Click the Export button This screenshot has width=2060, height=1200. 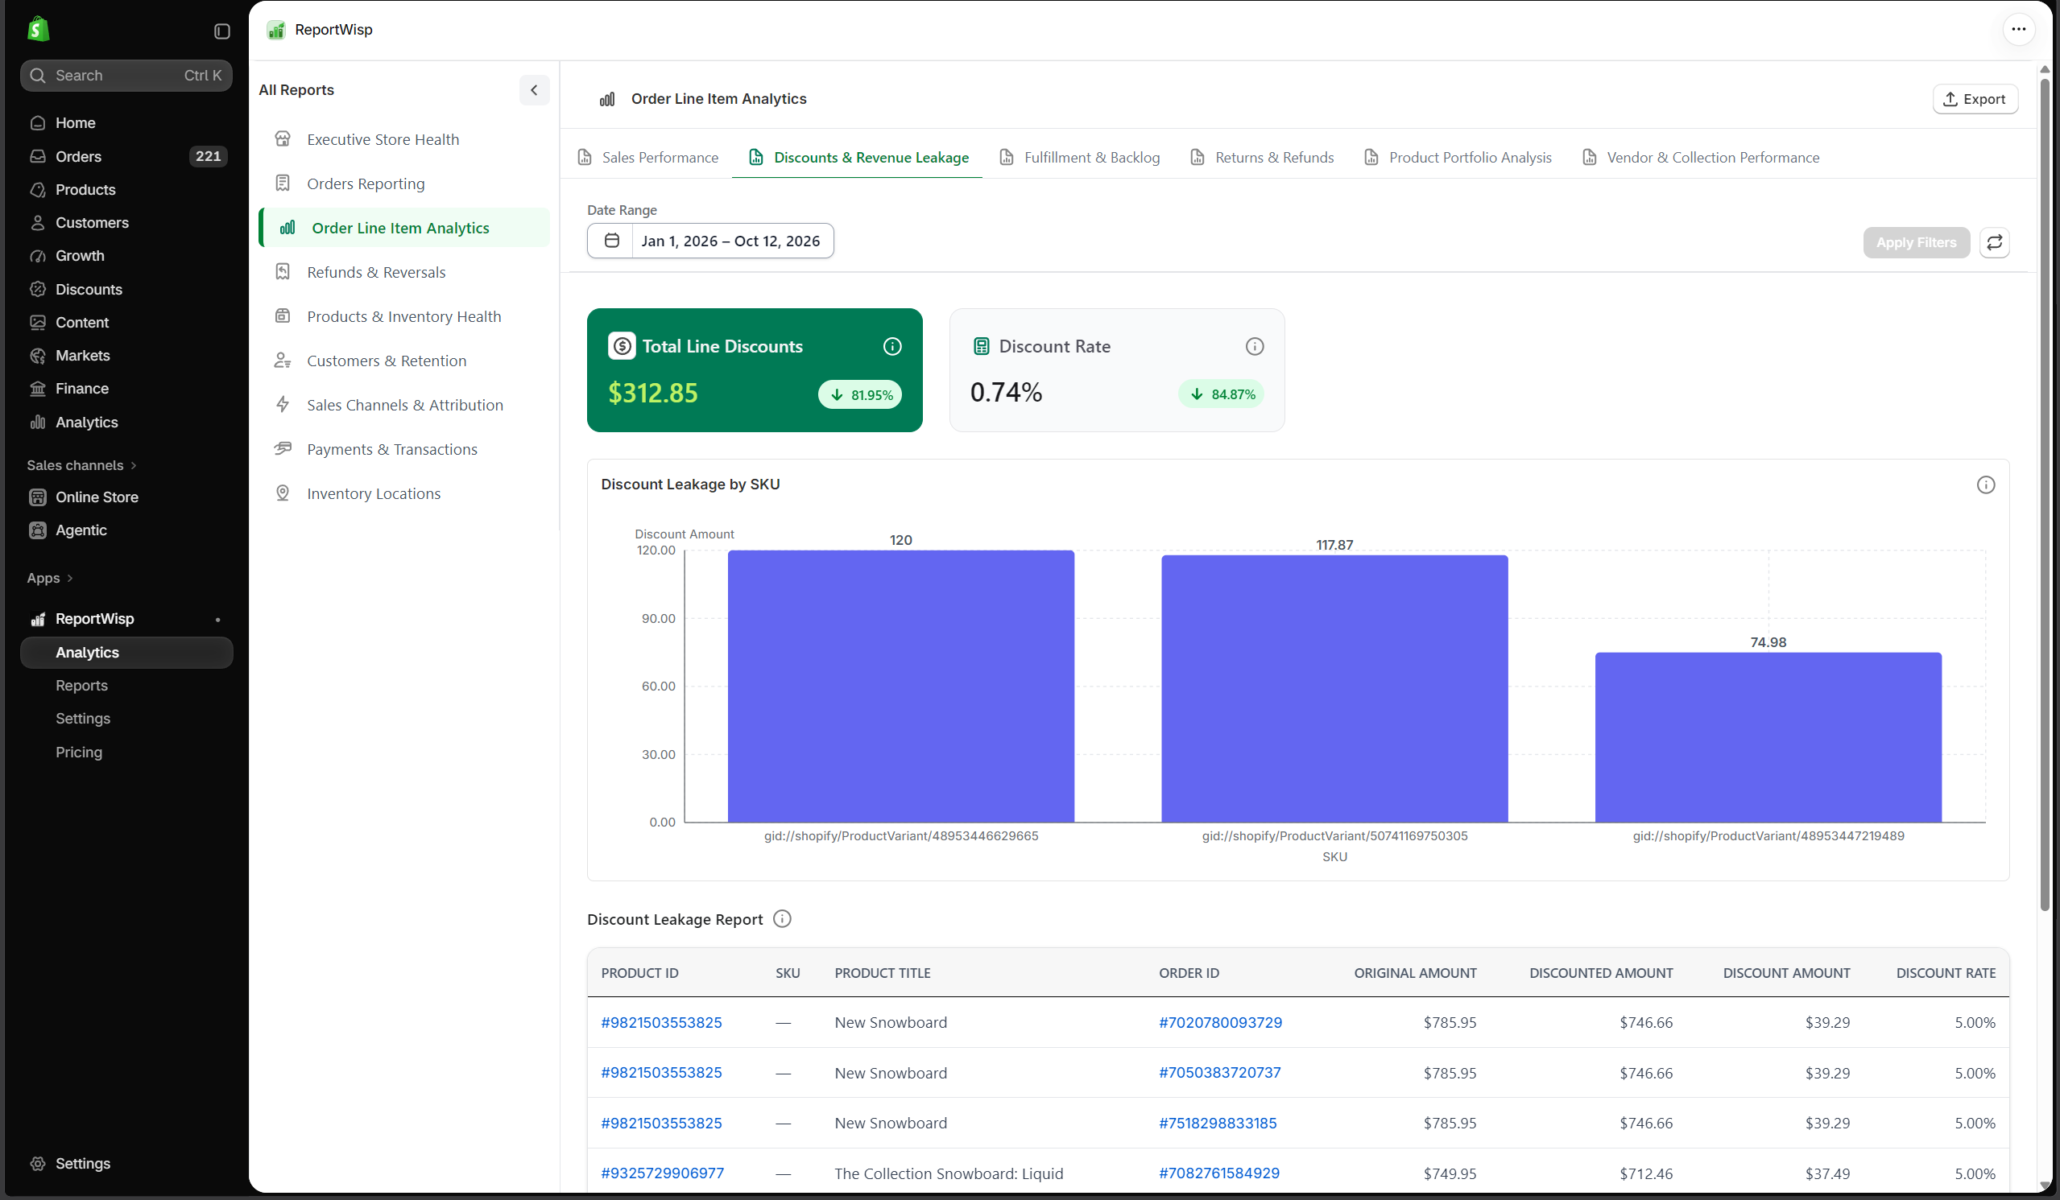(x=1974, y=99)
